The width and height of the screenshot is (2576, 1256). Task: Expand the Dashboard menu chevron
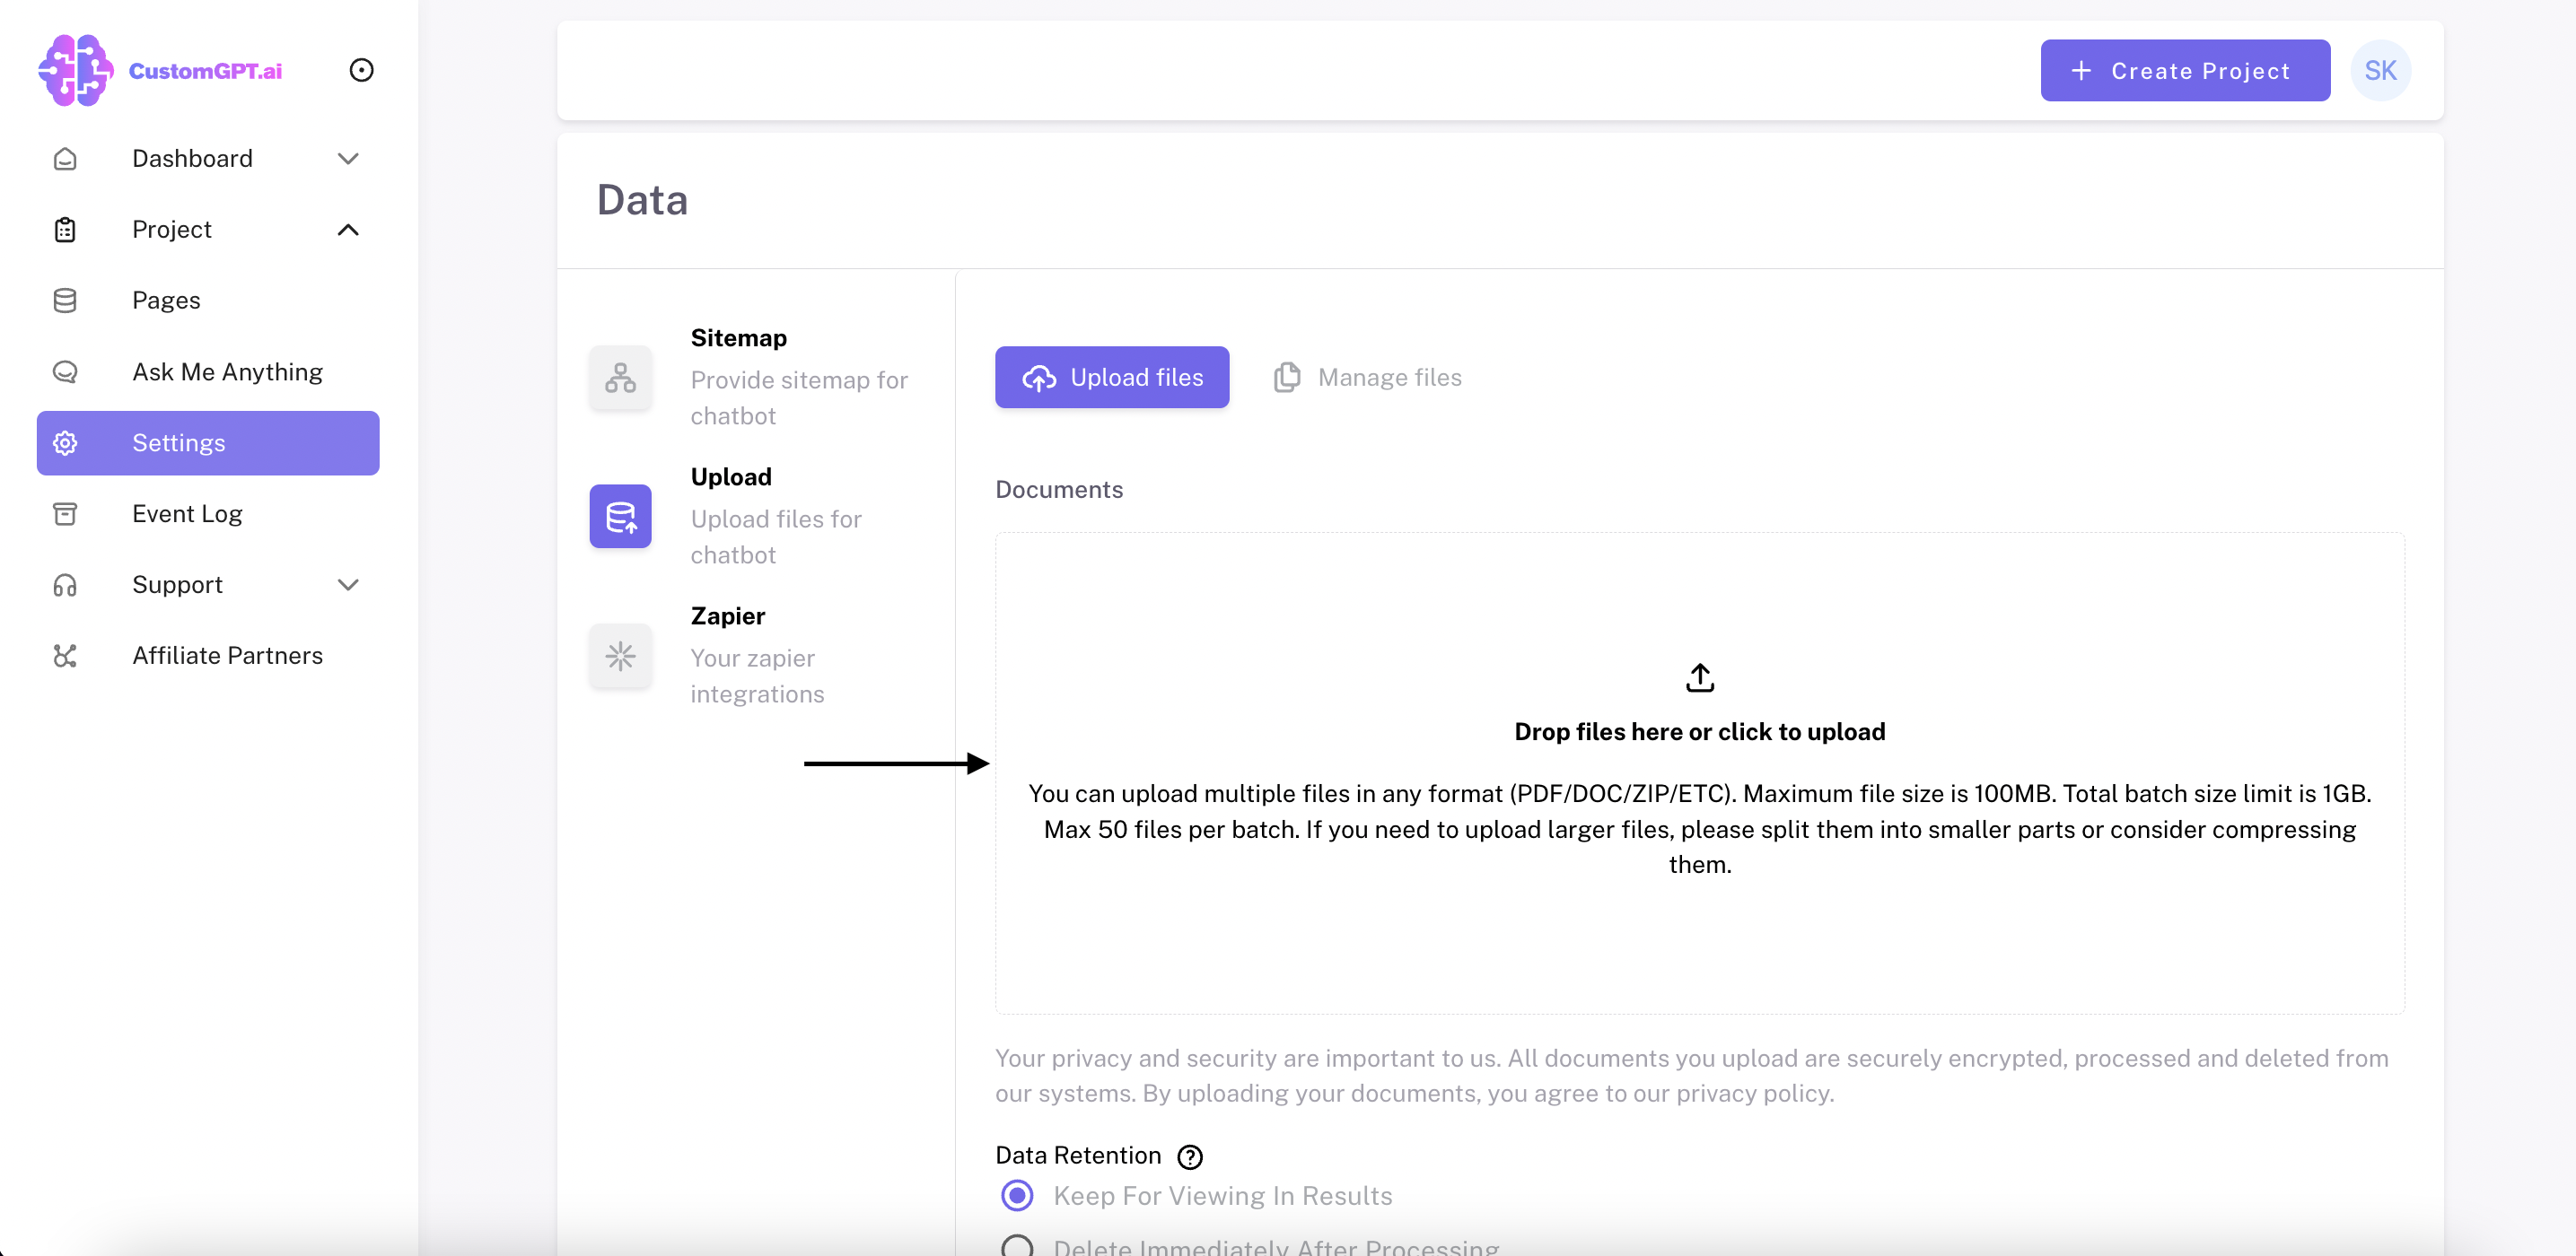[x=347, y=159]
